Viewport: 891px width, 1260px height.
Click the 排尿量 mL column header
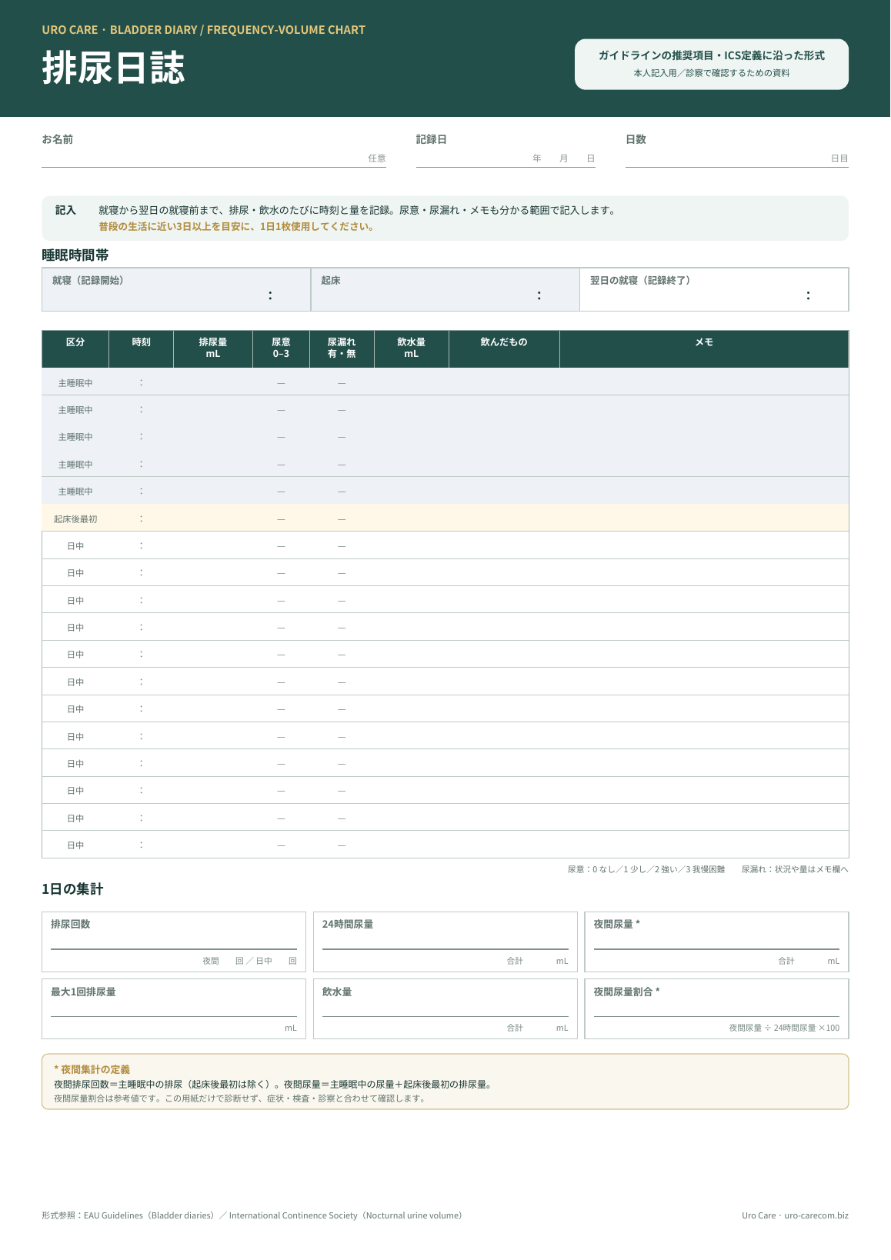213,348
